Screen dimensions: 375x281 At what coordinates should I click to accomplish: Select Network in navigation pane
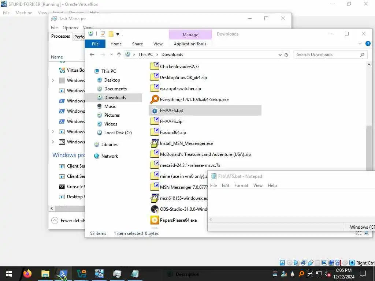tap(109, 156)
